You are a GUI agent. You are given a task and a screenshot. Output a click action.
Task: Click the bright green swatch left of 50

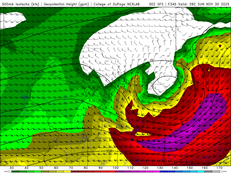(38, 172)
